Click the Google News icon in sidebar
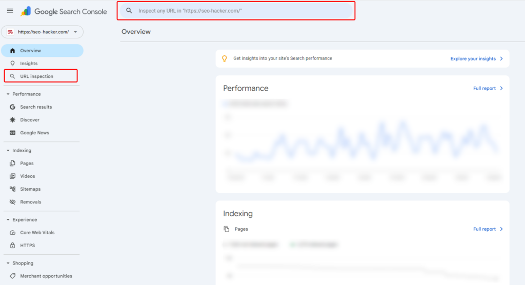The image size is (525, 285). [x=13, y=133]
